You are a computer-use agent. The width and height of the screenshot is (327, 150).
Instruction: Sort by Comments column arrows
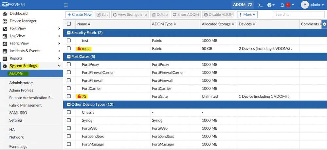(320, 24)
